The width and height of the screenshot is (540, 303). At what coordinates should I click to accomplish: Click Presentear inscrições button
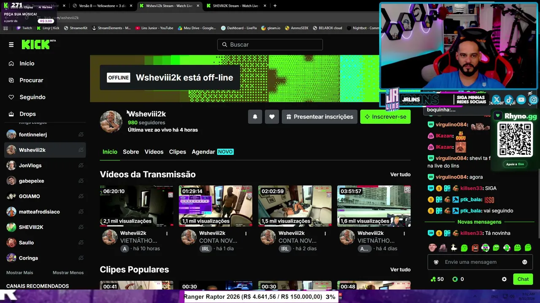[319, 117]
